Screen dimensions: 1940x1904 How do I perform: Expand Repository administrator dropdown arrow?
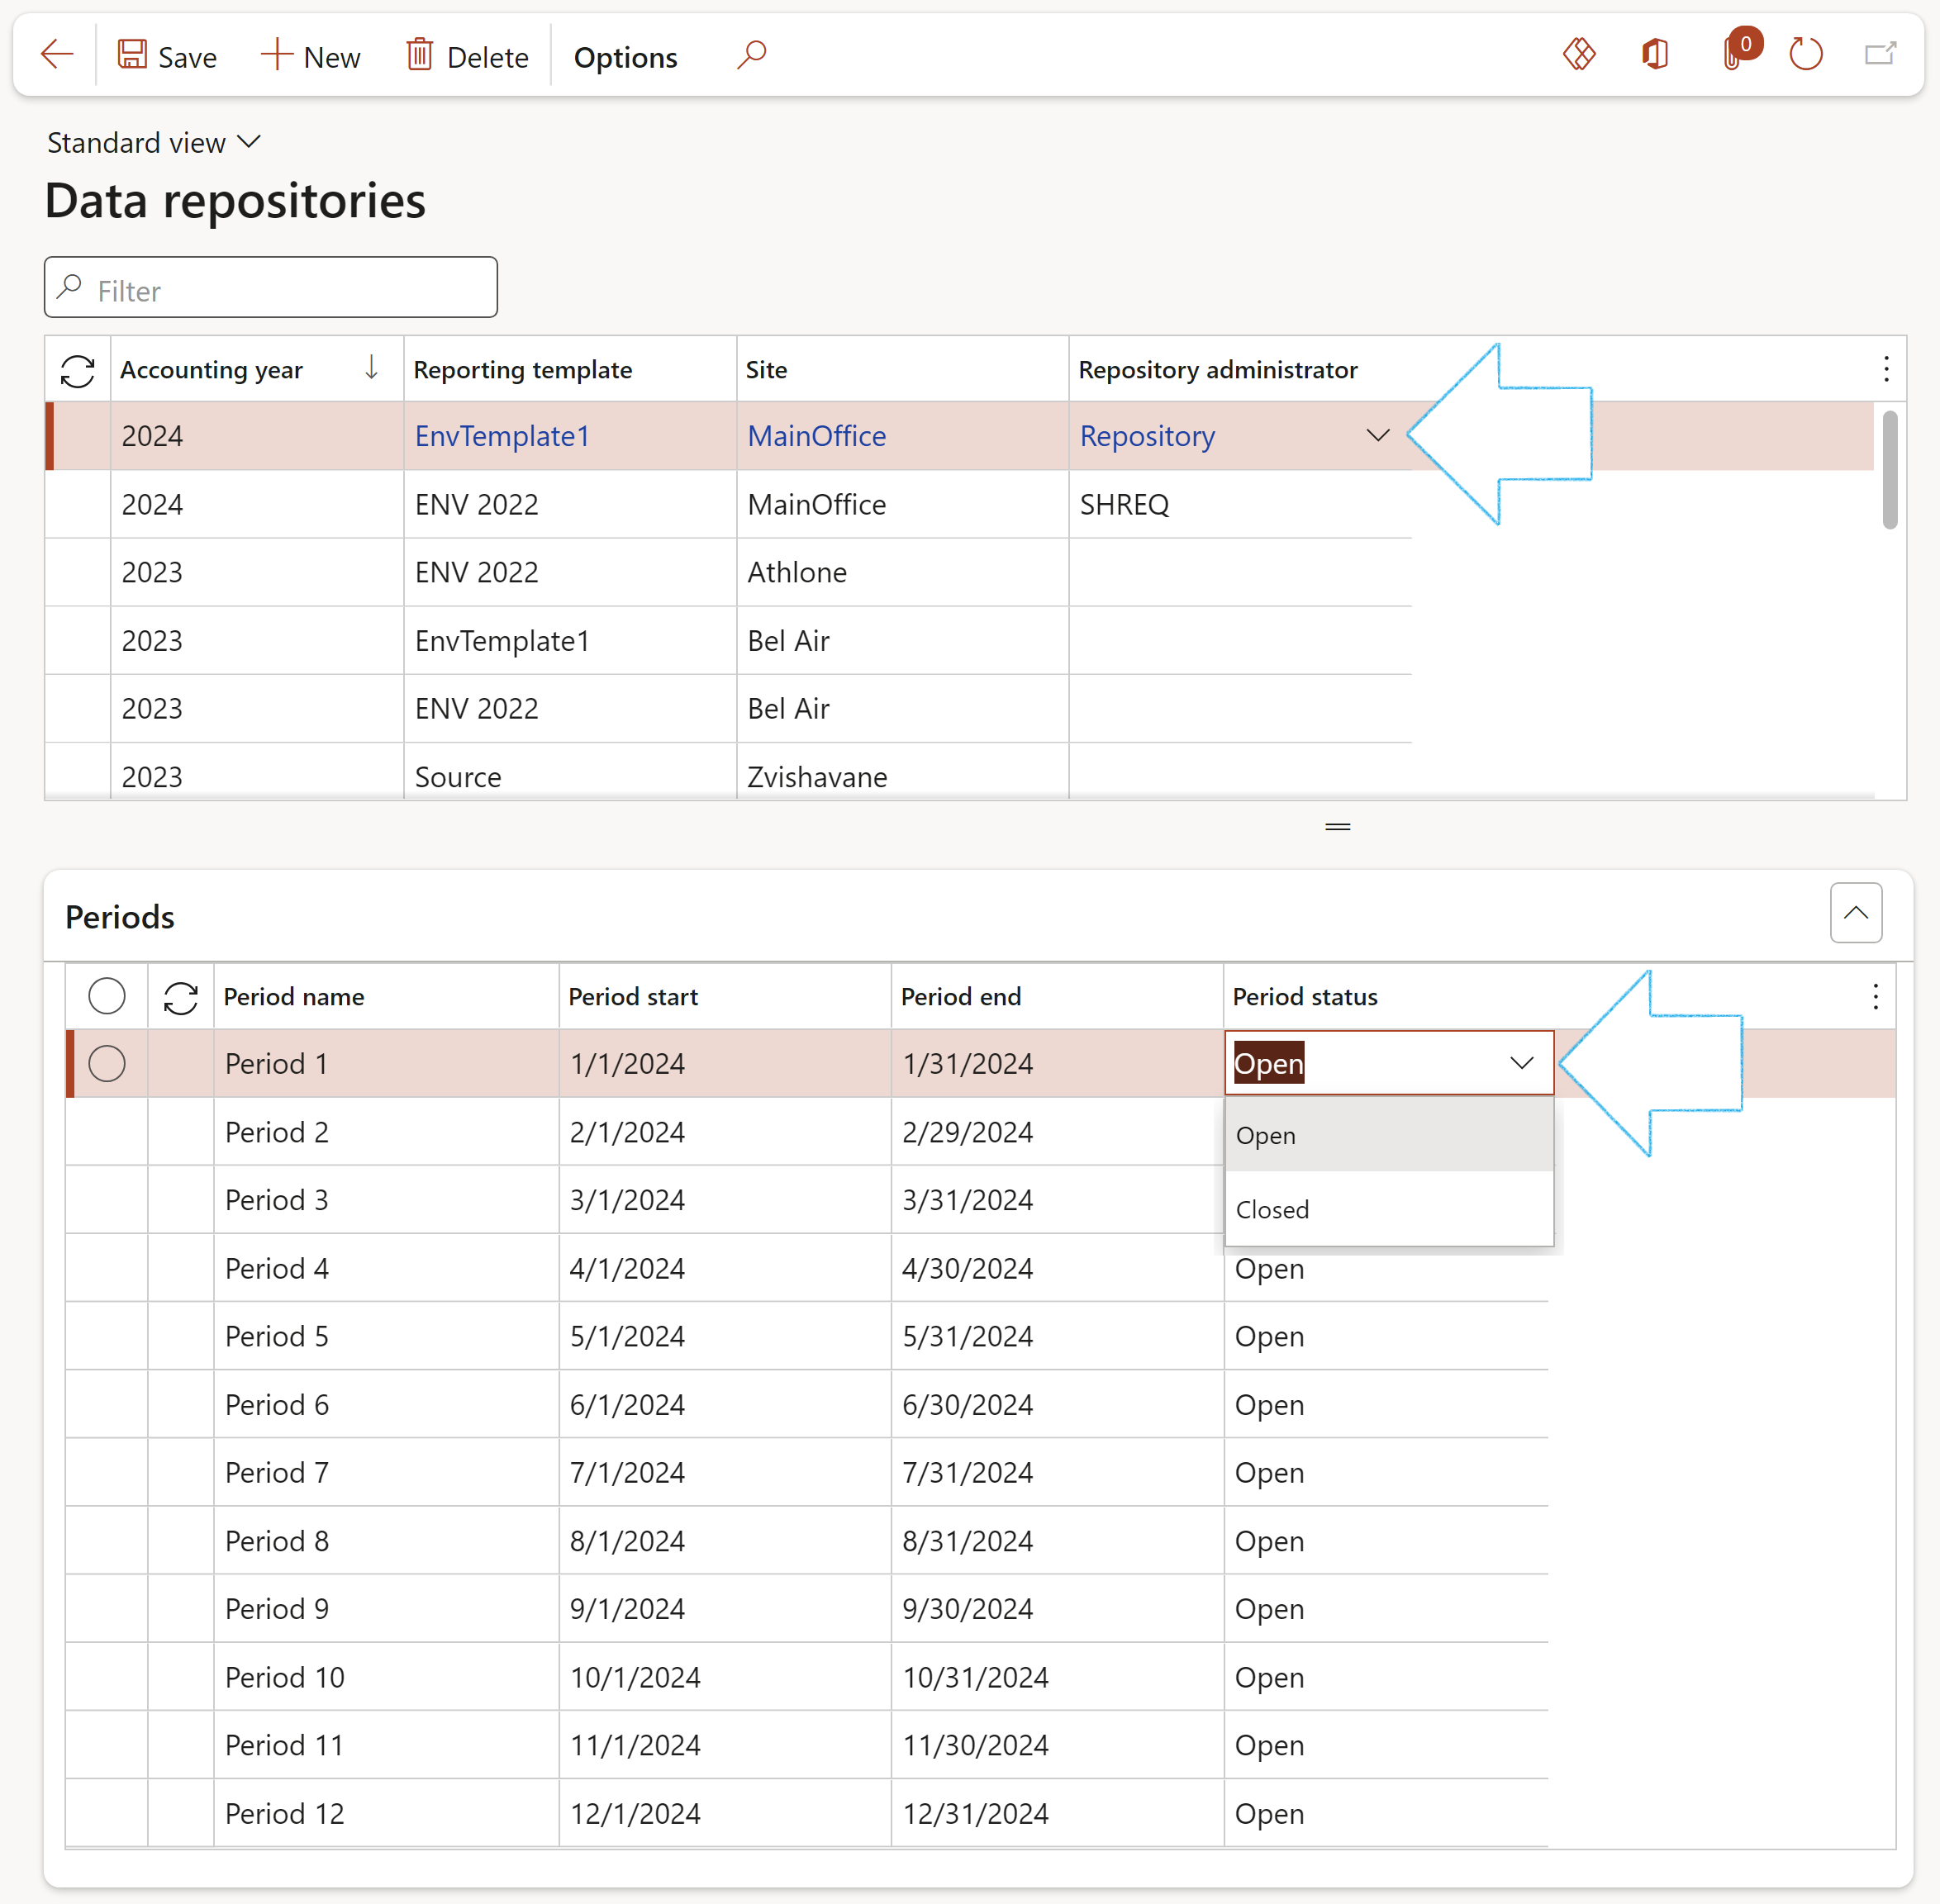click(1378, 435)
